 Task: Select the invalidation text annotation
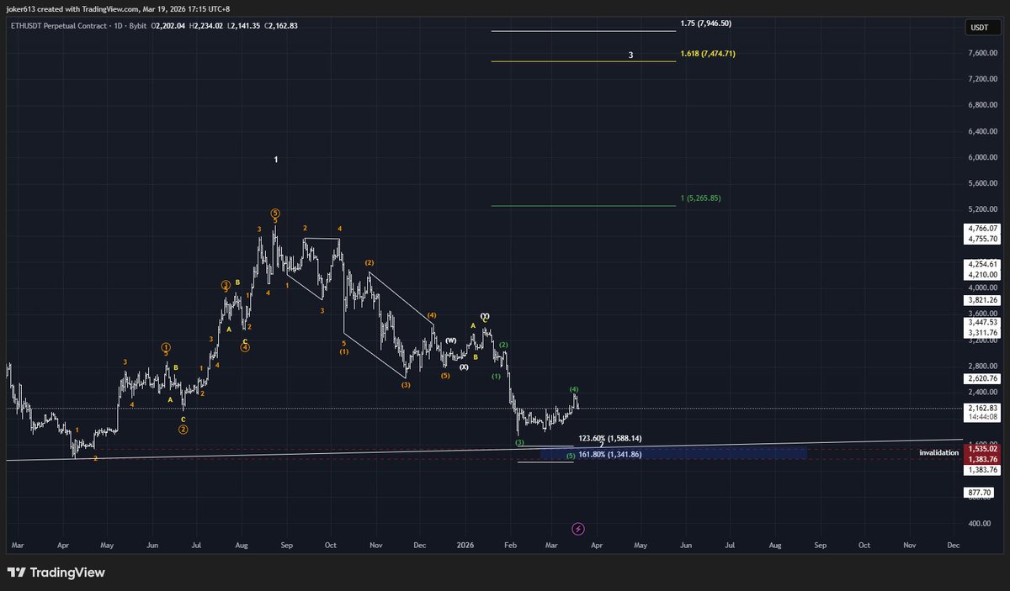click(x=938, y=452)
